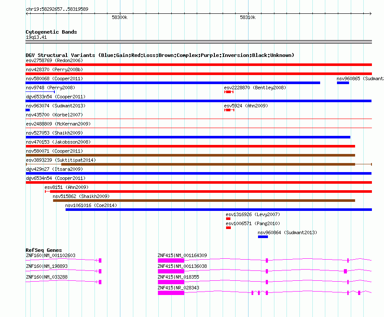Select the nsv9748 (Perry2008) label

pos(50,88)
